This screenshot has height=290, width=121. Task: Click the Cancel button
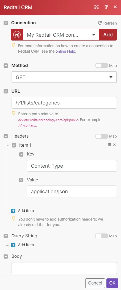(95, 283)
